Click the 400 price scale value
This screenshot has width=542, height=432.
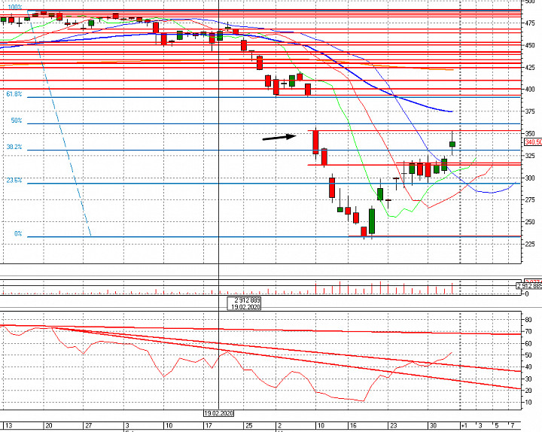click(x=529, y=89)
